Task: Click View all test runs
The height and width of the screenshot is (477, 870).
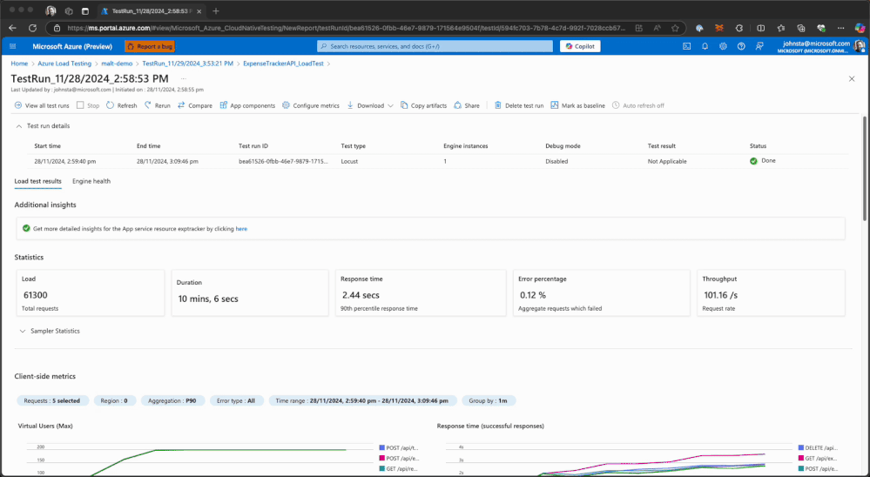Action: point(42,105)
